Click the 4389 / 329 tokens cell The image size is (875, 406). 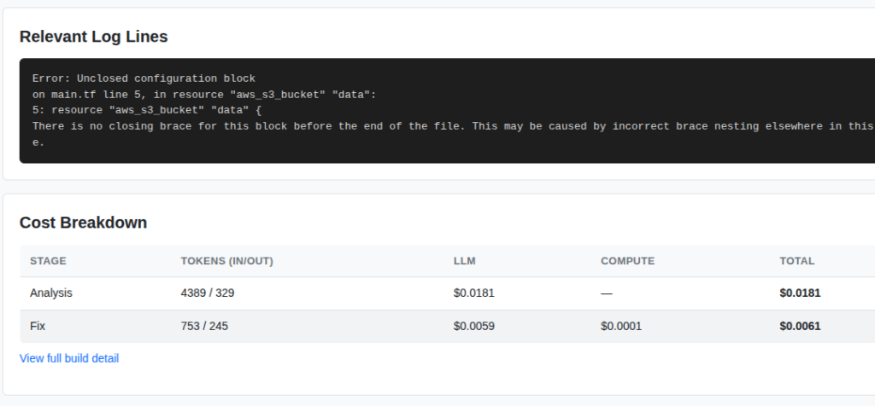point(208,293)
